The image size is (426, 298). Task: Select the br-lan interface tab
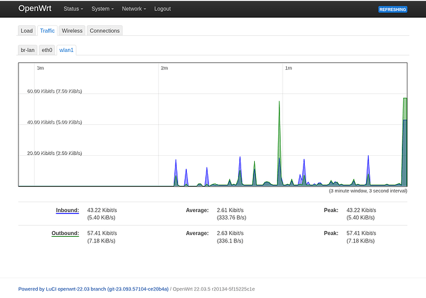27,49
